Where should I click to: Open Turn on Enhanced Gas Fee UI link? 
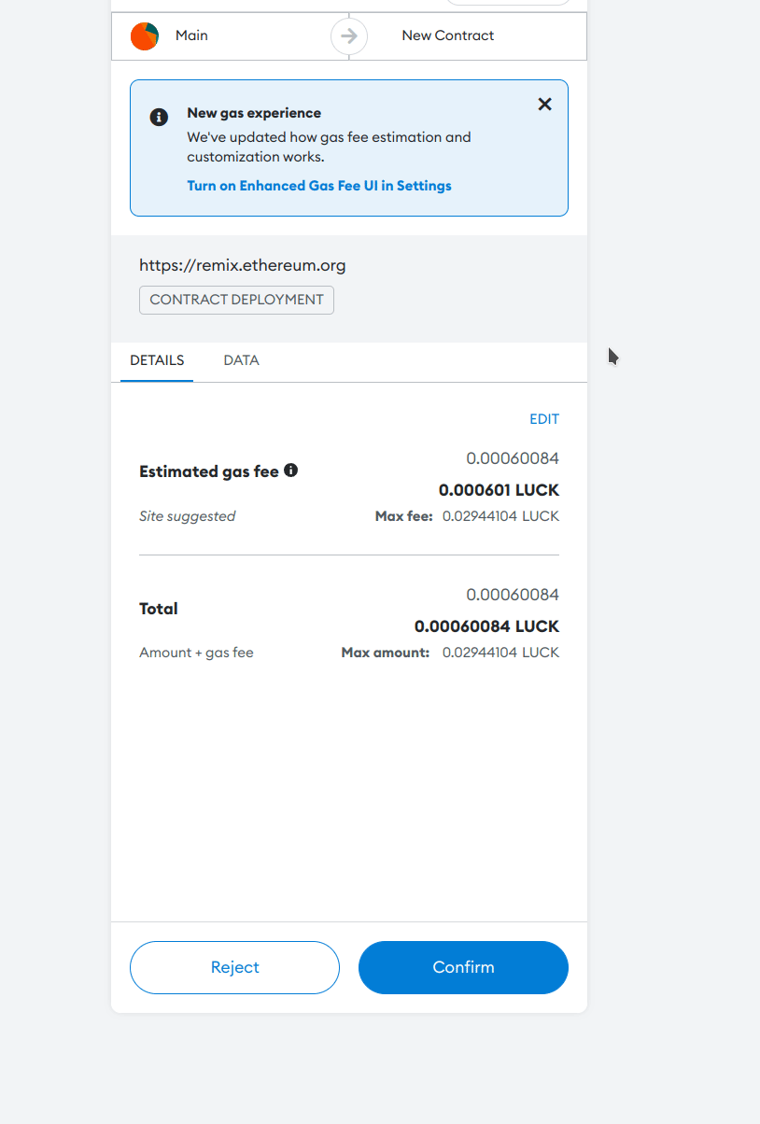point(319,186)
